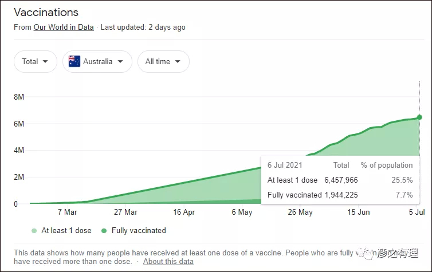Toggle the At least 1 dose legend label
Screen dimensions: 432x272
(66, 230)
